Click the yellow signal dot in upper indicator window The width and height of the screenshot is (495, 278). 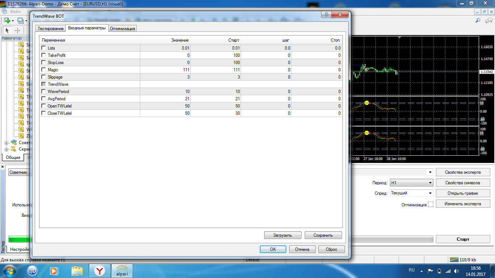366,103
